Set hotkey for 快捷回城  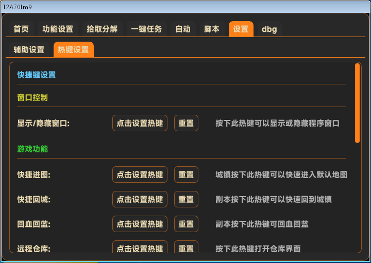click(140, 200)
